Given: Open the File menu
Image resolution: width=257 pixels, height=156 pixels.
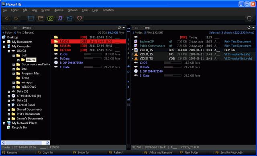Looking at the screenshot, I should 5,10.
